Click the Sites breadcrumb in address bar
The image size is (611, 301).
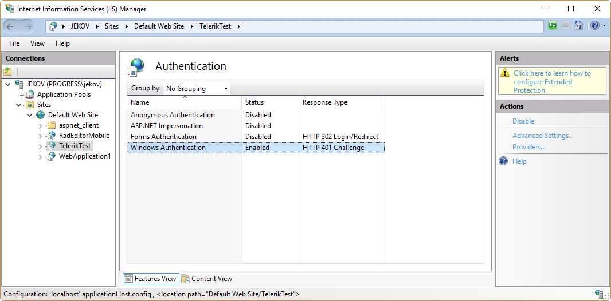point(111,26)
